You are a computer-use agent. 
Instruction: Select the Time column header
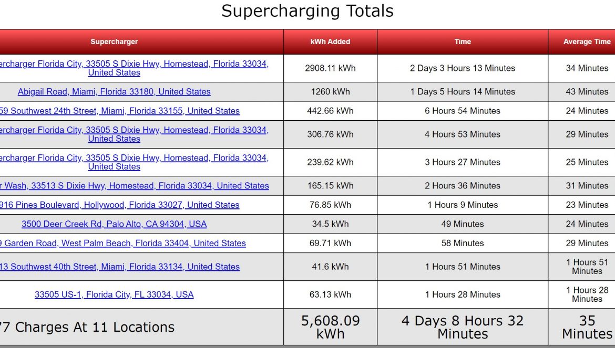463,41
